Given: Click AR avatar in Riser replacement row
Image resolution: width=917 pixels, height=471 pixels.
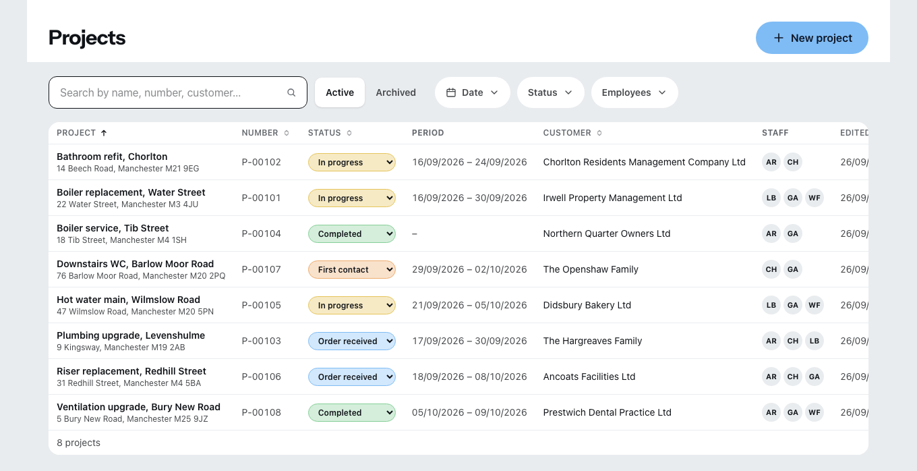Looking at the screenshot, I should click(x=771, y=377).
